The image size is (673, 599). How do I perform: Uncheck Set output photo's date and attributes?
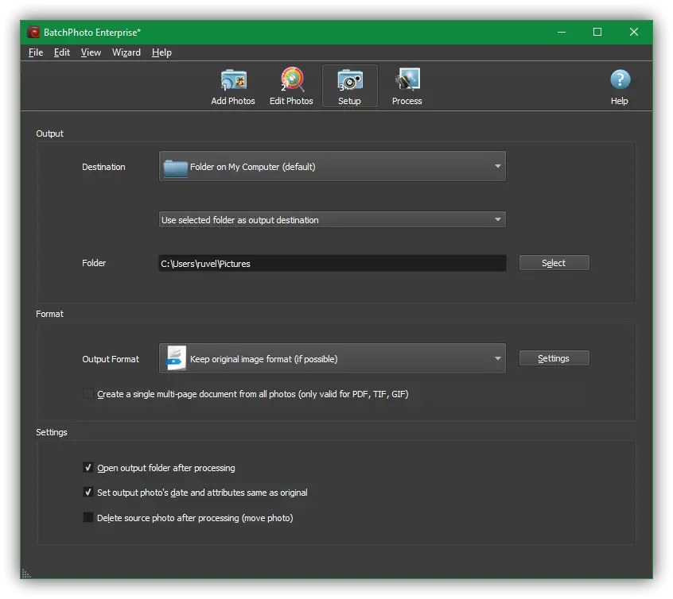coord(88,493)
